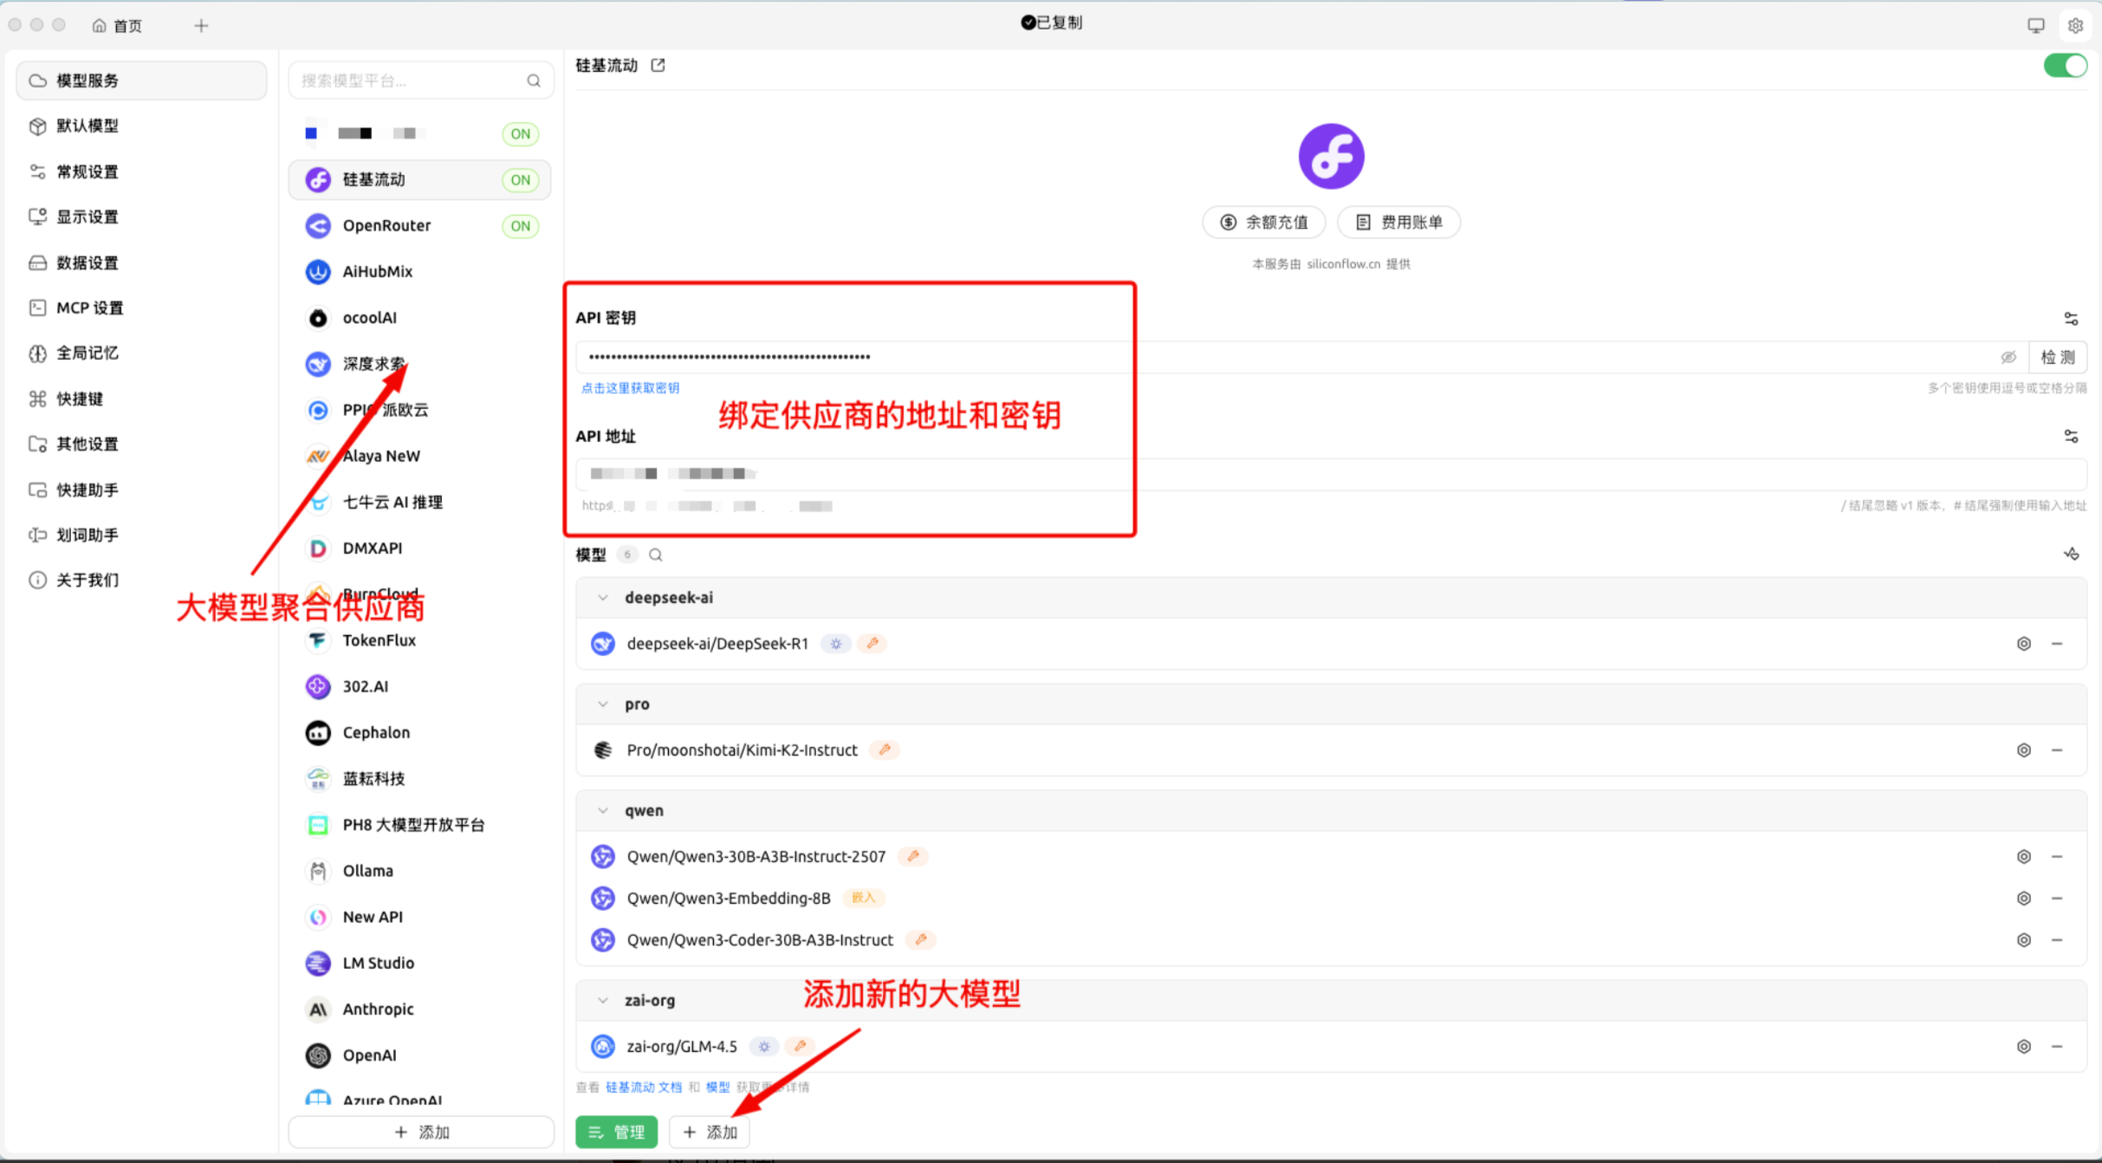Open settings gear for GLM-4.5 model
2102x1163 pixels.
click(x=2023, y=1047)
